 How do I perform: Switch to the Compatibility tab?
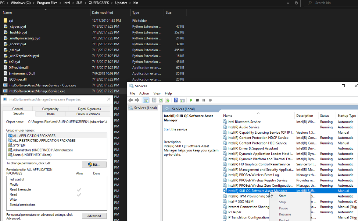(50, 109)
